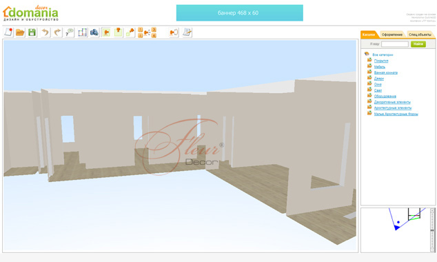The height and width of the screenshot is (262, 437).
Task: Zoom out with the minimap minus button
Action: point(432,250)
